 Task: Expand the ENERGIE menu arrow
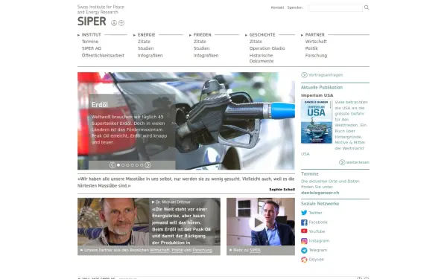[x=134, y=35]
